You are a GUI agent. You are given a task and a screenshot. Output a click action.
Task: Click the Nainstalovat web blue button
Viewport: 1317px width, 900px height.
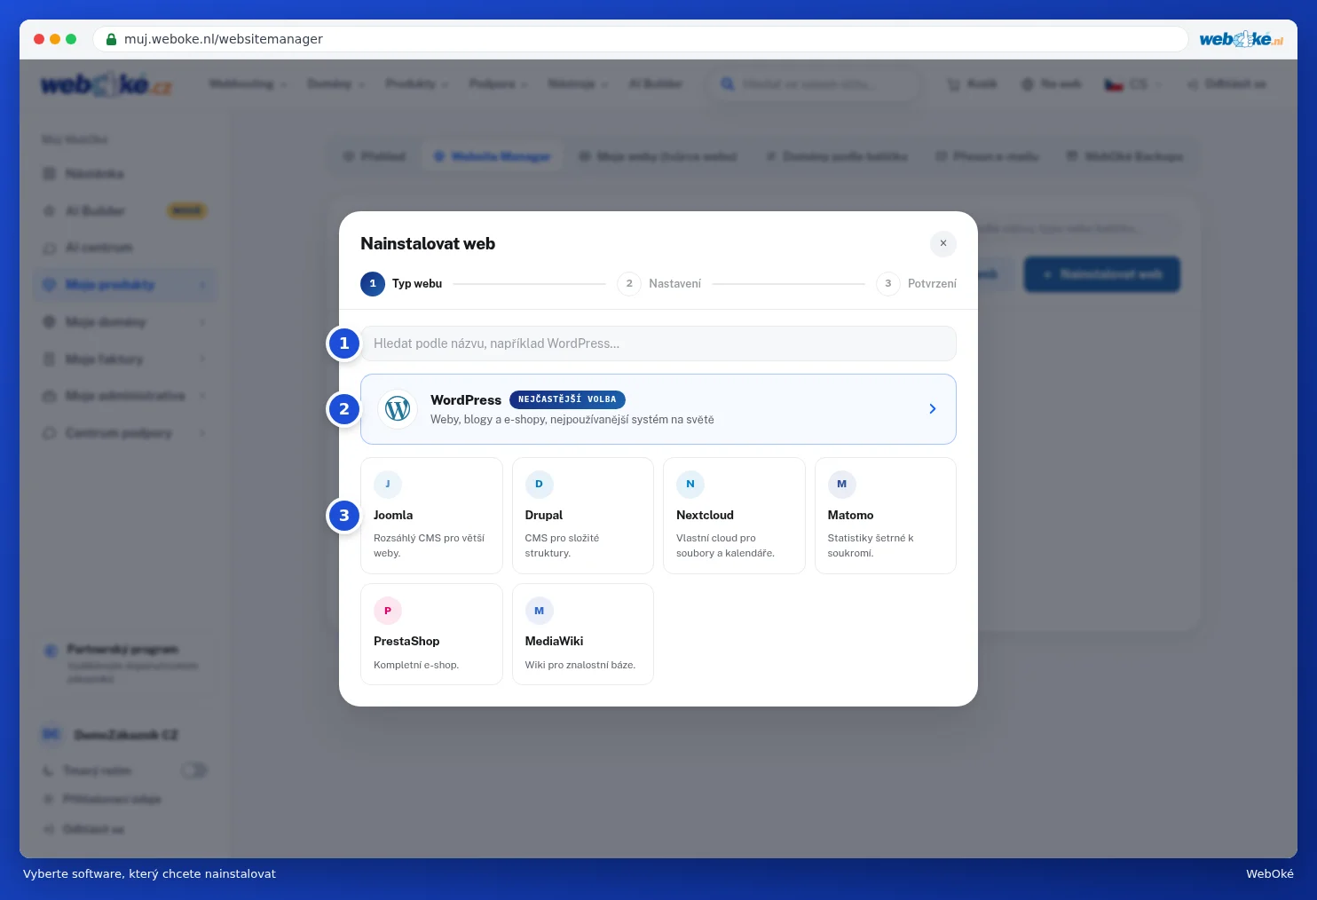pyautogui.click(x=1102, y=274)
